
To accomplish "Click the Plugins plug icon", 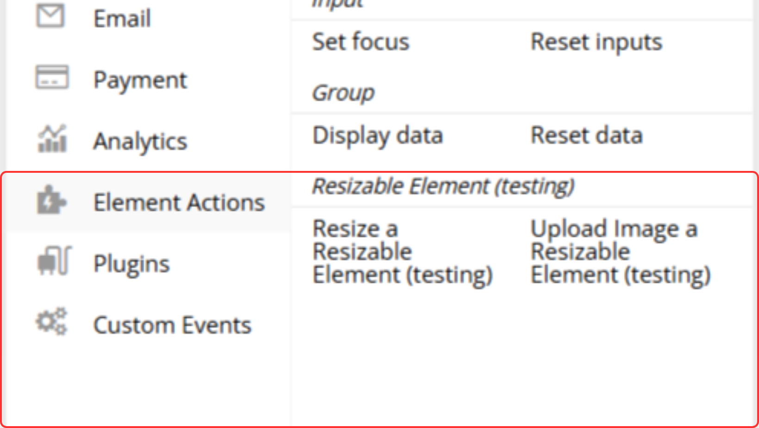I will pos(54,261).
